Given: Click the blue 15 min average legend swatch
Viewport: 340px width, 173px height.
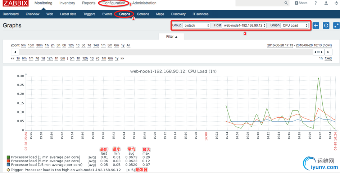Looking at the screenshot, I should (9, 165).
